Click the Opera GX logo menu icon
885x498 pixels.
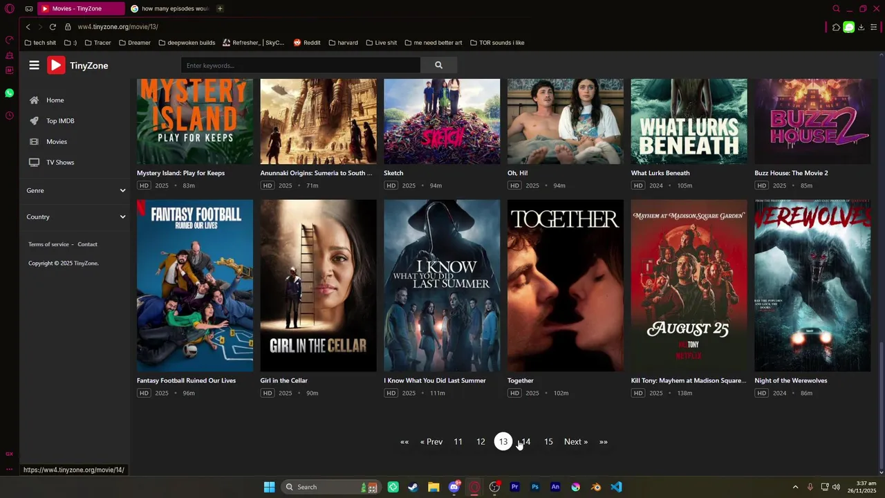(9, 9)
